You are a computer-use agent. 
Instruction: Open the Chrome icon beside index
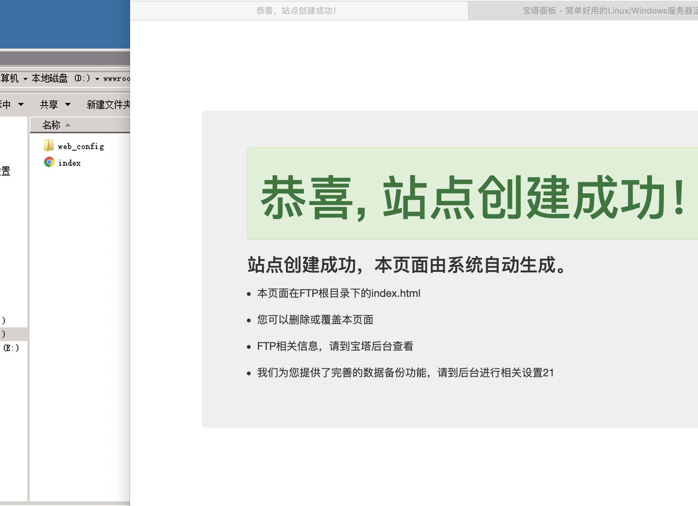point(49,162)
